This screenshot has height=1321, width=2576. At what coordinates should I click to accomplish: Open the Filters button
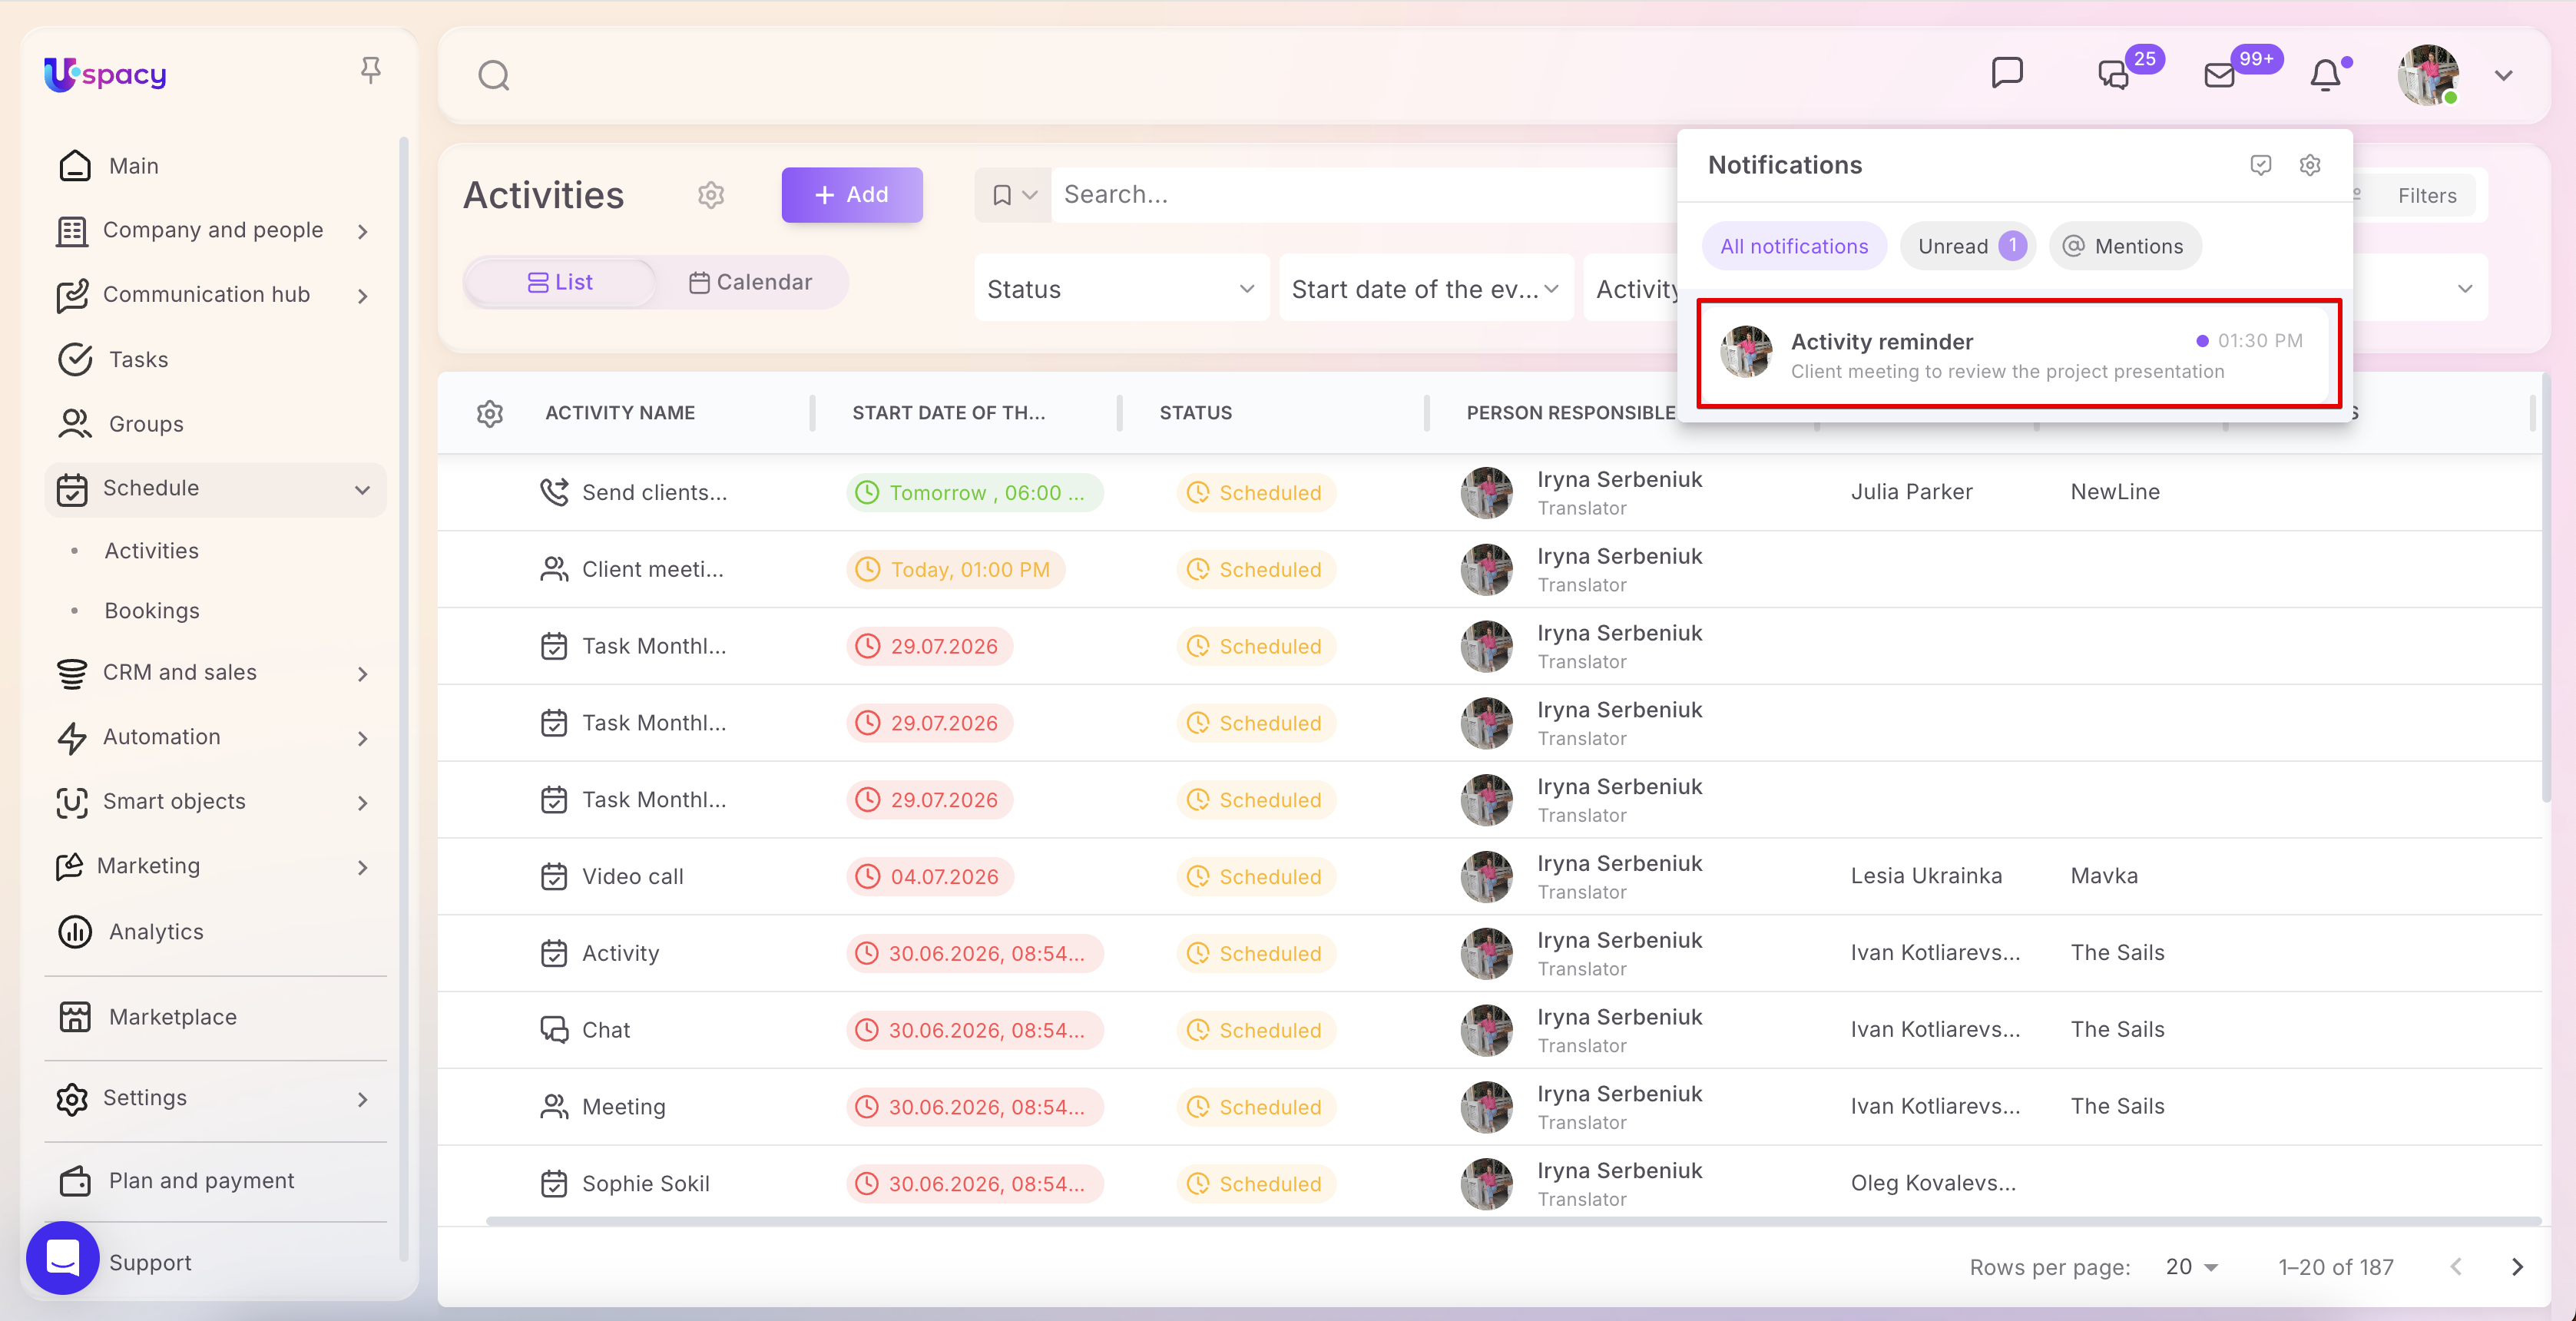(x=2426, y=196)
